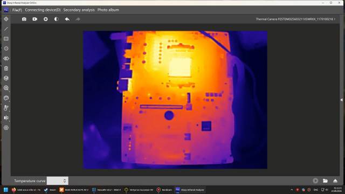
Task: Open the Connecting device(D) menu
Action: pyautogui.click(x=43, y=10)
